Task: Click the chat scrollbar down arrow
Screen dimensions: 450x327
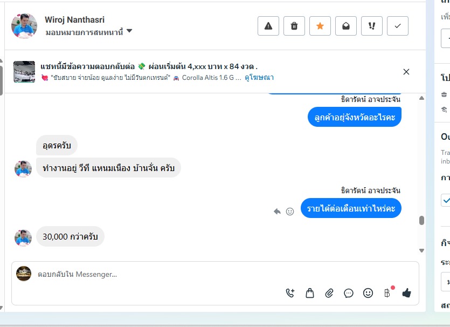Action: pyautogui.click(x=421, y=250)
